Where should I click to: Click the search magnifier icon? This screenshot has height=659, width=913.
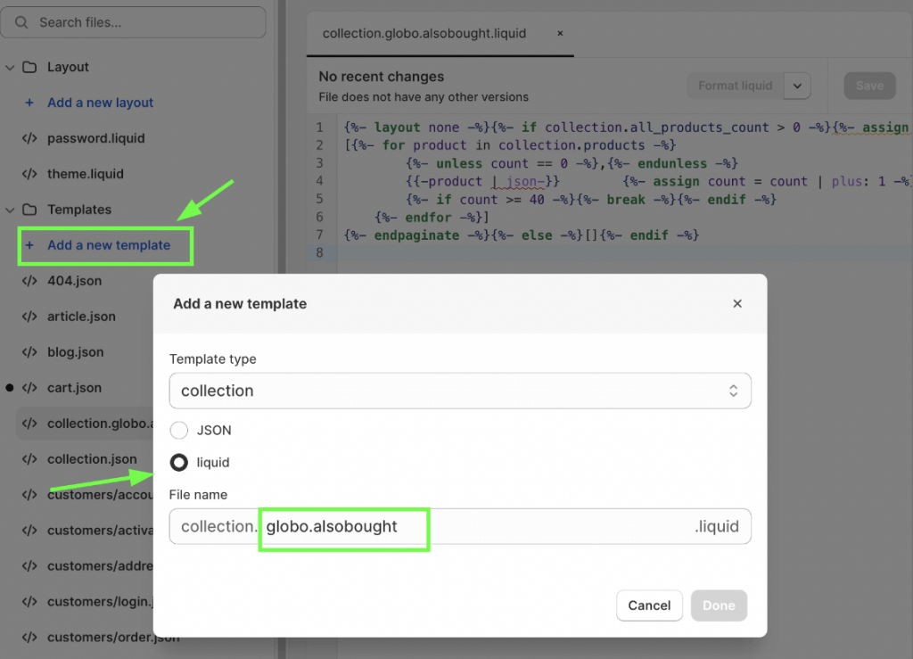click(21, 21)
